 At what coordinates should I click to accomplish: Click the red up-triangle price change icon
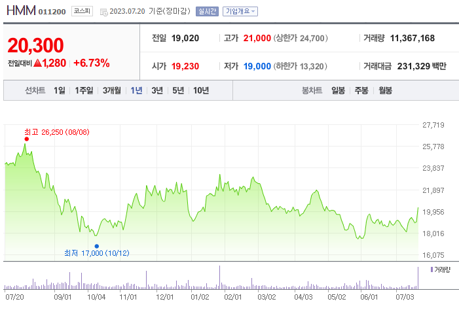point(37,63)
